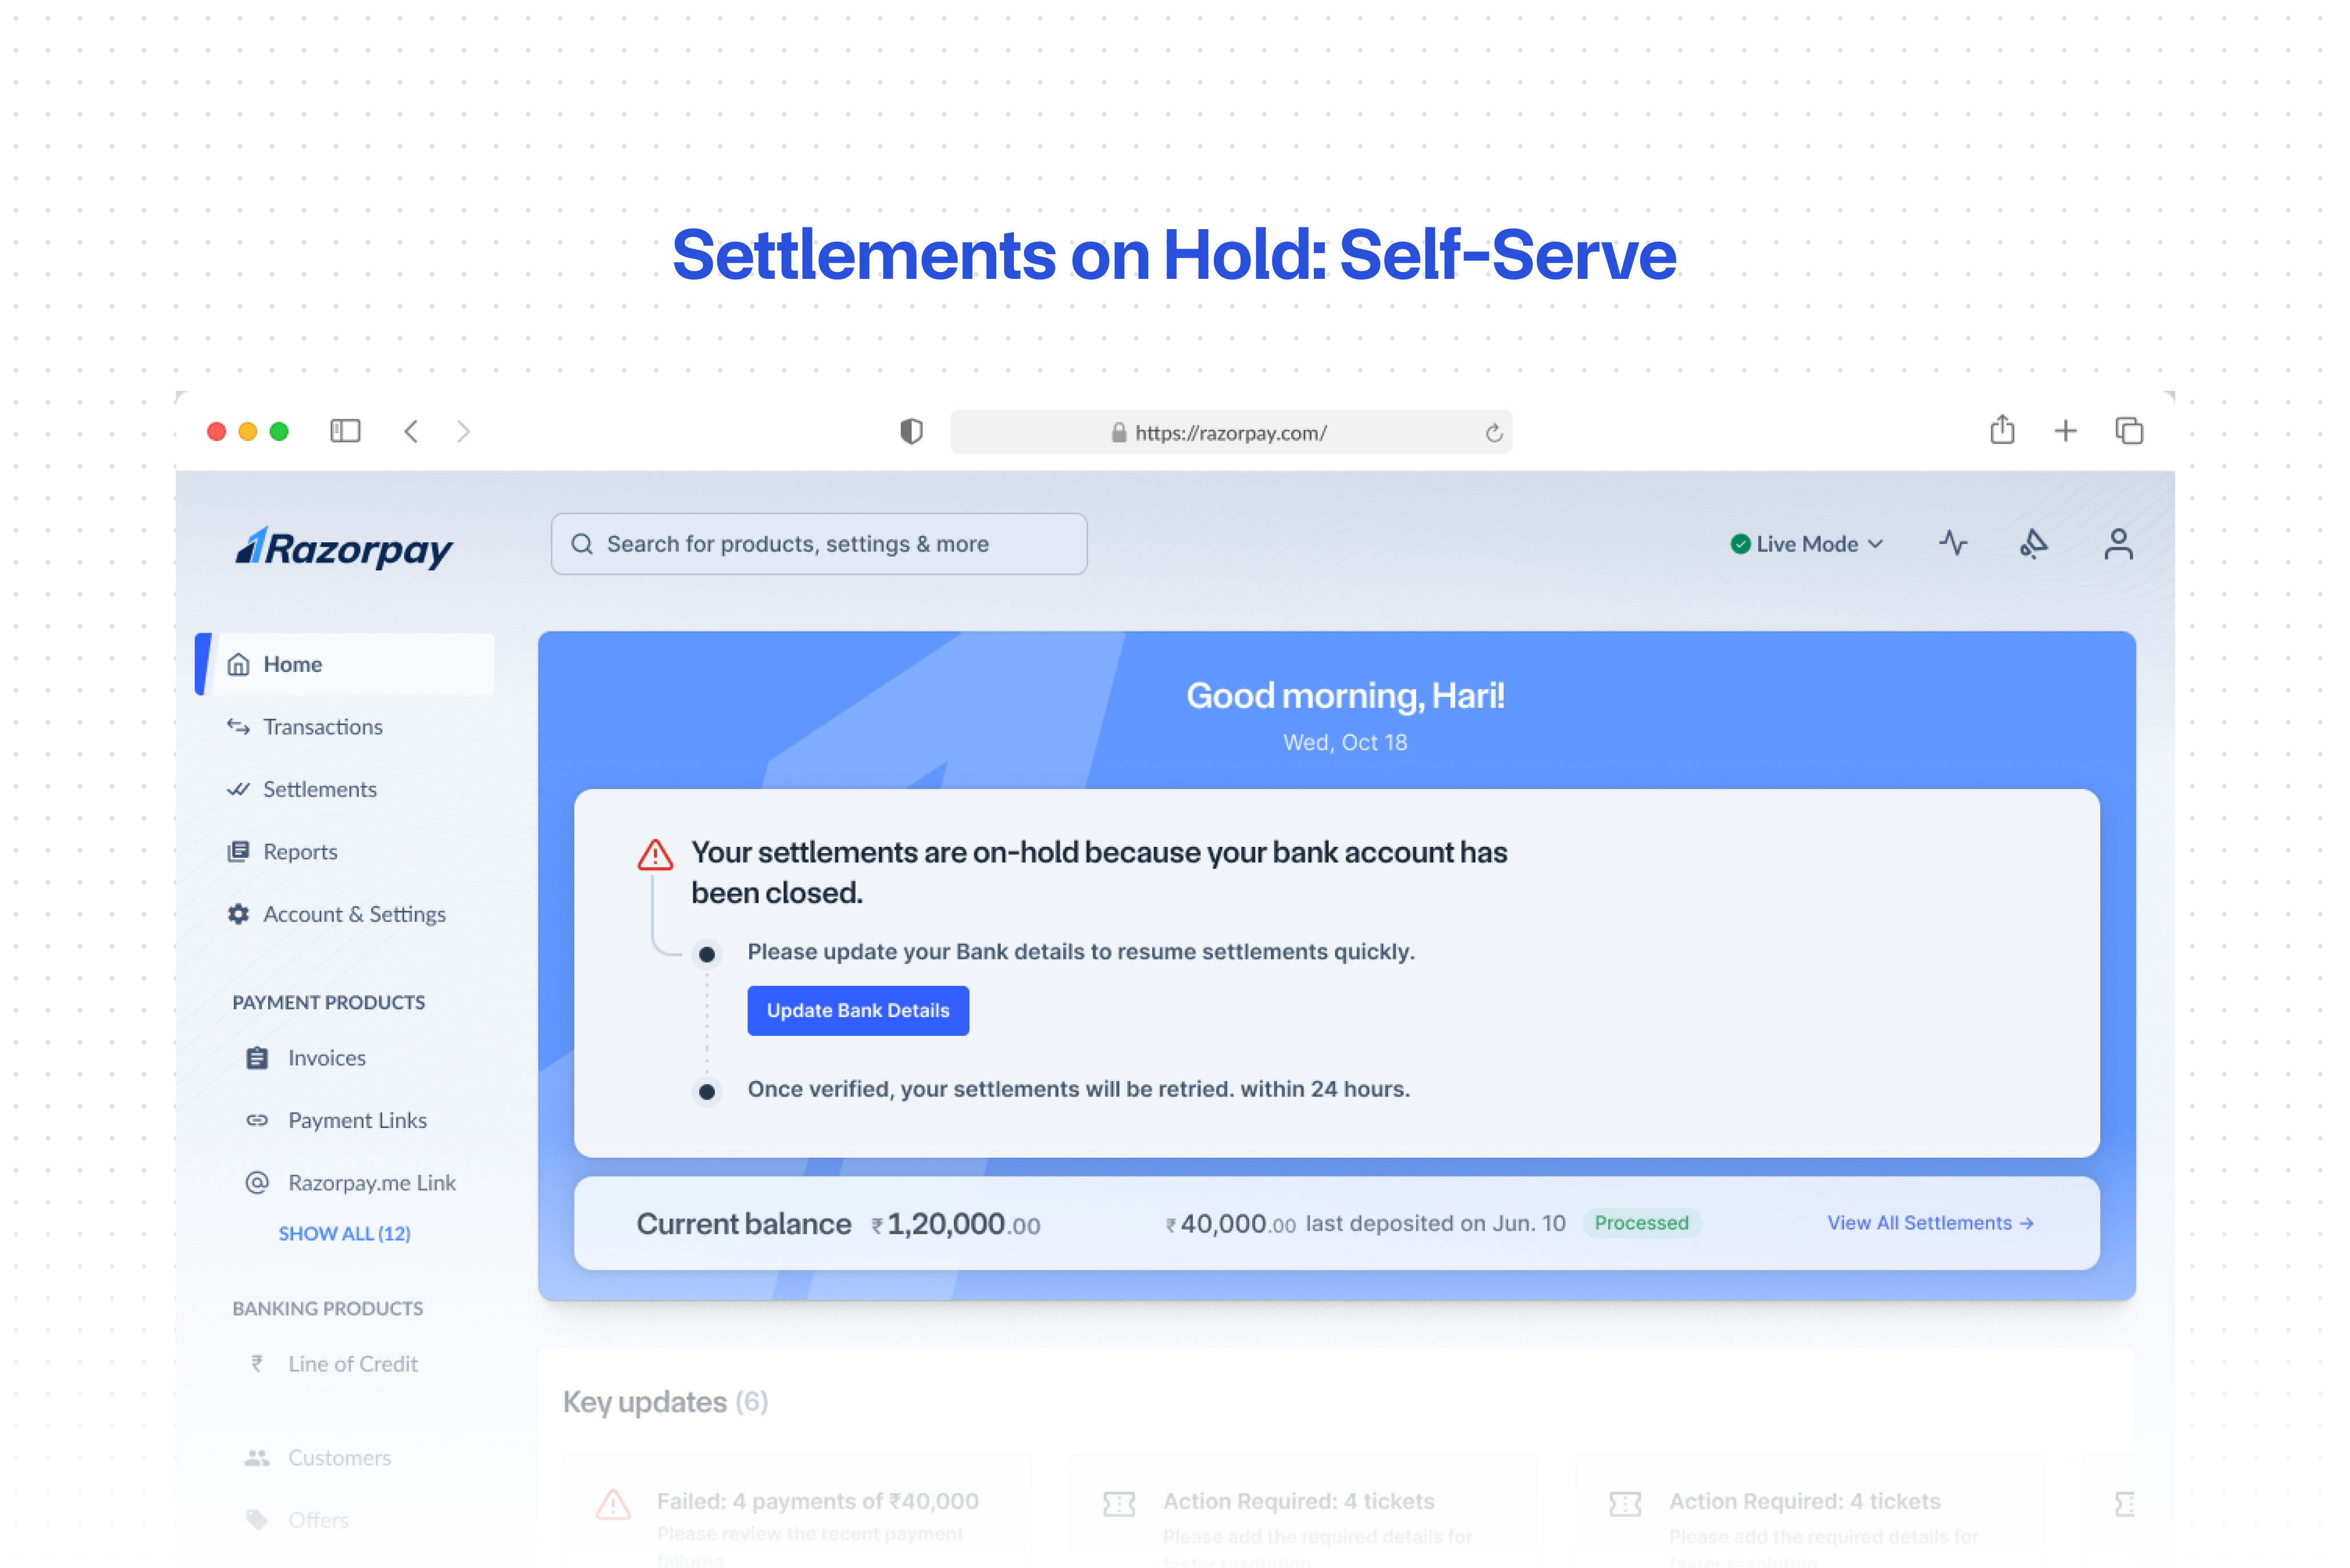The image size is (2350, 1568).
Task: Toggle the browser sidebar icon
Action: pyautogui.click(x=345, y=431)
